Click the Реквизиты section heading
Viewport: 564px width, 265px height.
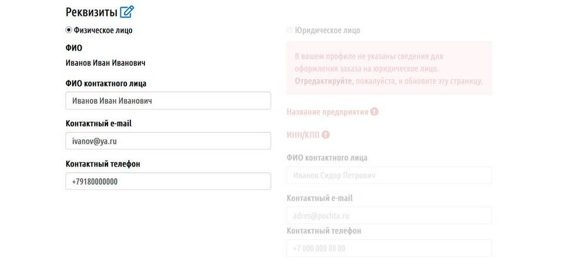coord(92,12)
